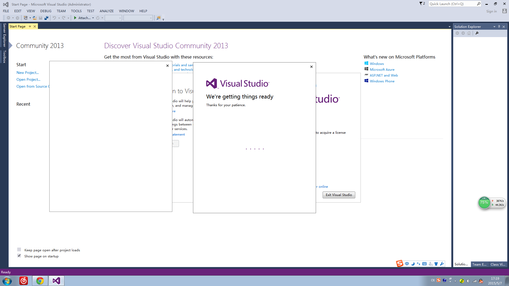Expand the Redo history dropdown arrow
This screenshot has width=509, height=286.
(68, 18)
